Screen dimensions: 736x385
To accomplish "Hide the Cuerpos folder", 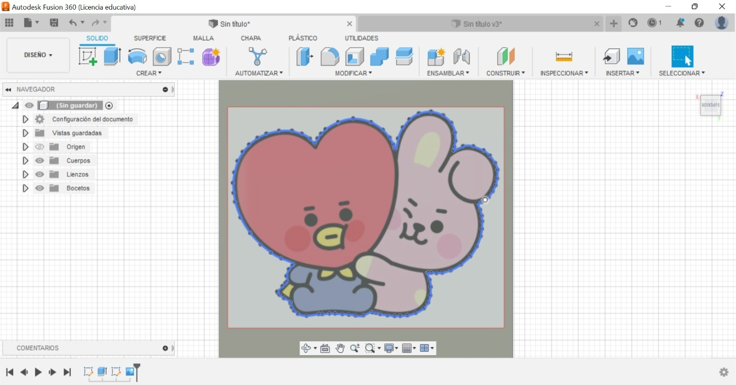I will click(40, 161).
